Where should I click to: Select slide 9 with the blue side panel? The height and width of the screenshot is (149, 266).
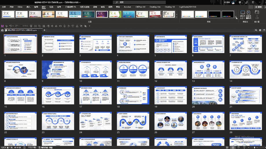58,70
